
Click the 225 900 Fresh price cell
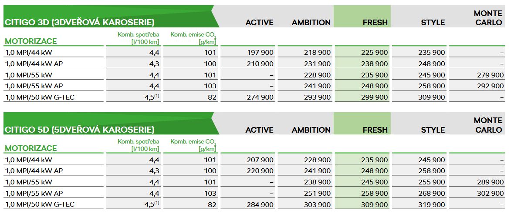[374, 52]
